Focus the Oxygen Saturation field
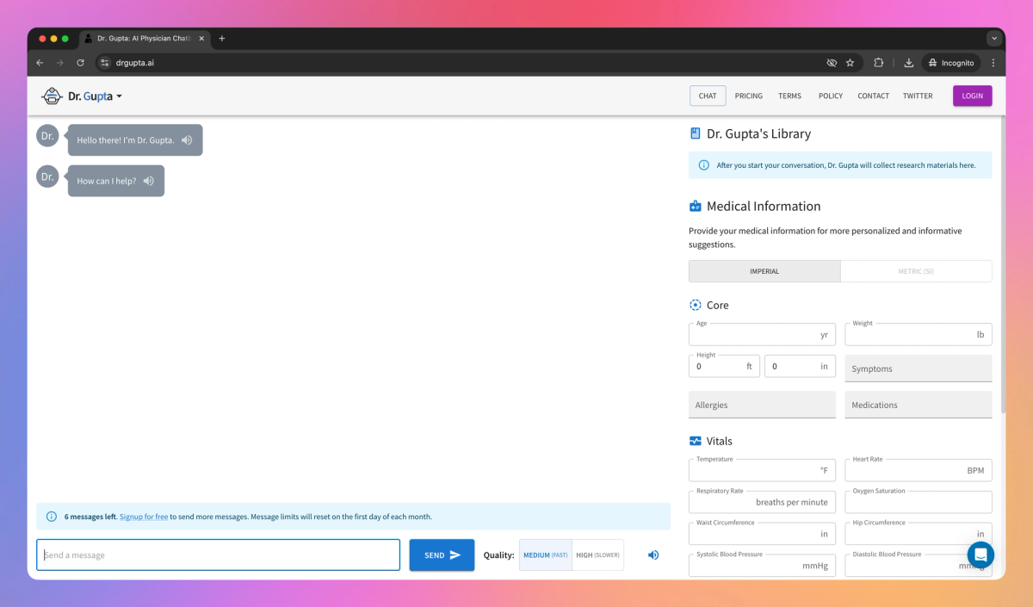The image size is (1033, 607). [919, 502]
